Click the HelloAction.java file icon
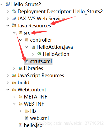This screenshot has height=128, width=106. pos(33,47)
